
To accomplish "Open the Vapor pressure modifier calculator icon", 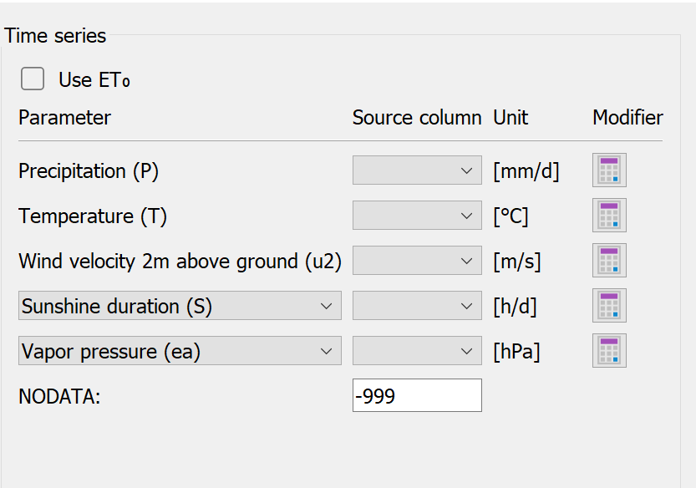I will coord(609,350).
